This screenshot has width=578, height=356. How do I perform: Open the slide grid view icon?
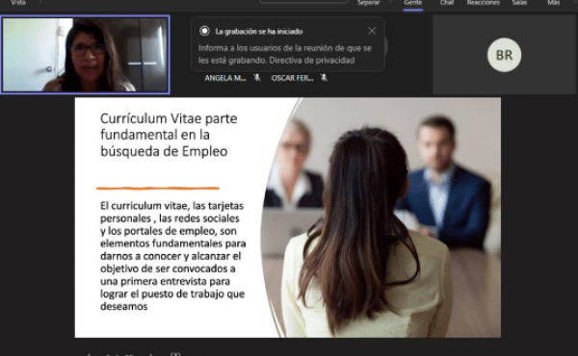point(175,354)
